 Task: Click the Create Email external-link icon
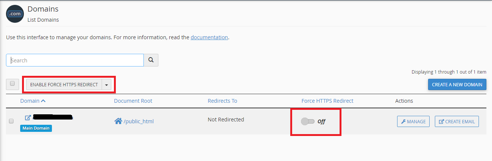click(x=441, y=121)
